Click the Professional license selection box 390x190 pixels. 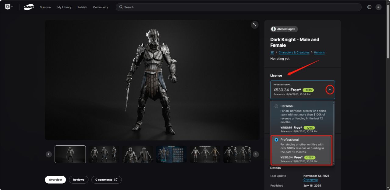(303, 90)
